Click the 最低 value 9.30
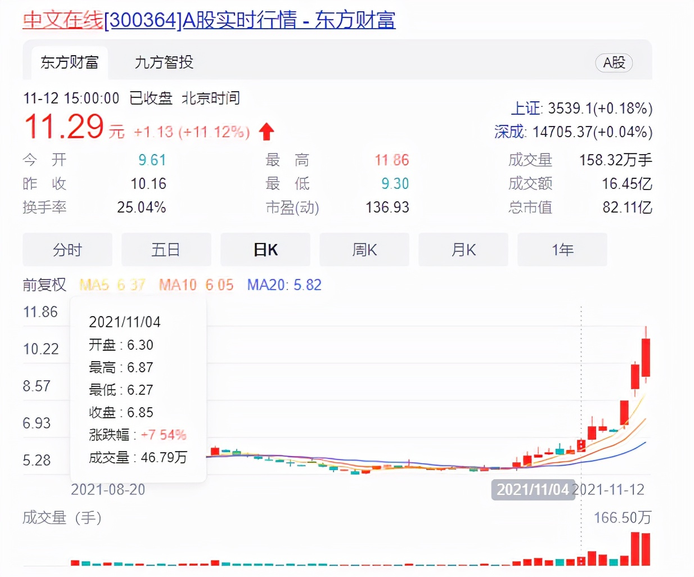 [395, 184]
